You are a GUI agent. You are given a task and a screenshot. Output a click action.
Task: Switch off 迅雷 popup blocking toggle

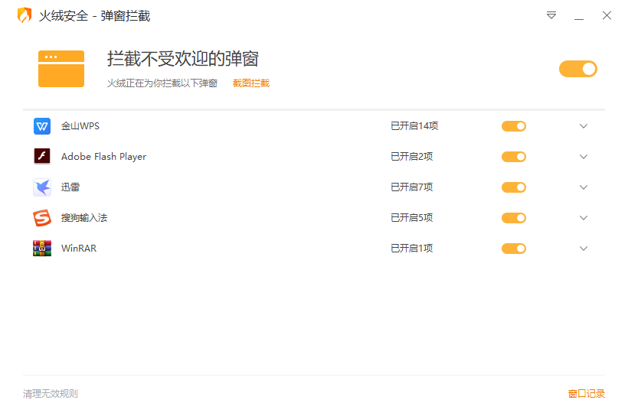pos(514,187)
